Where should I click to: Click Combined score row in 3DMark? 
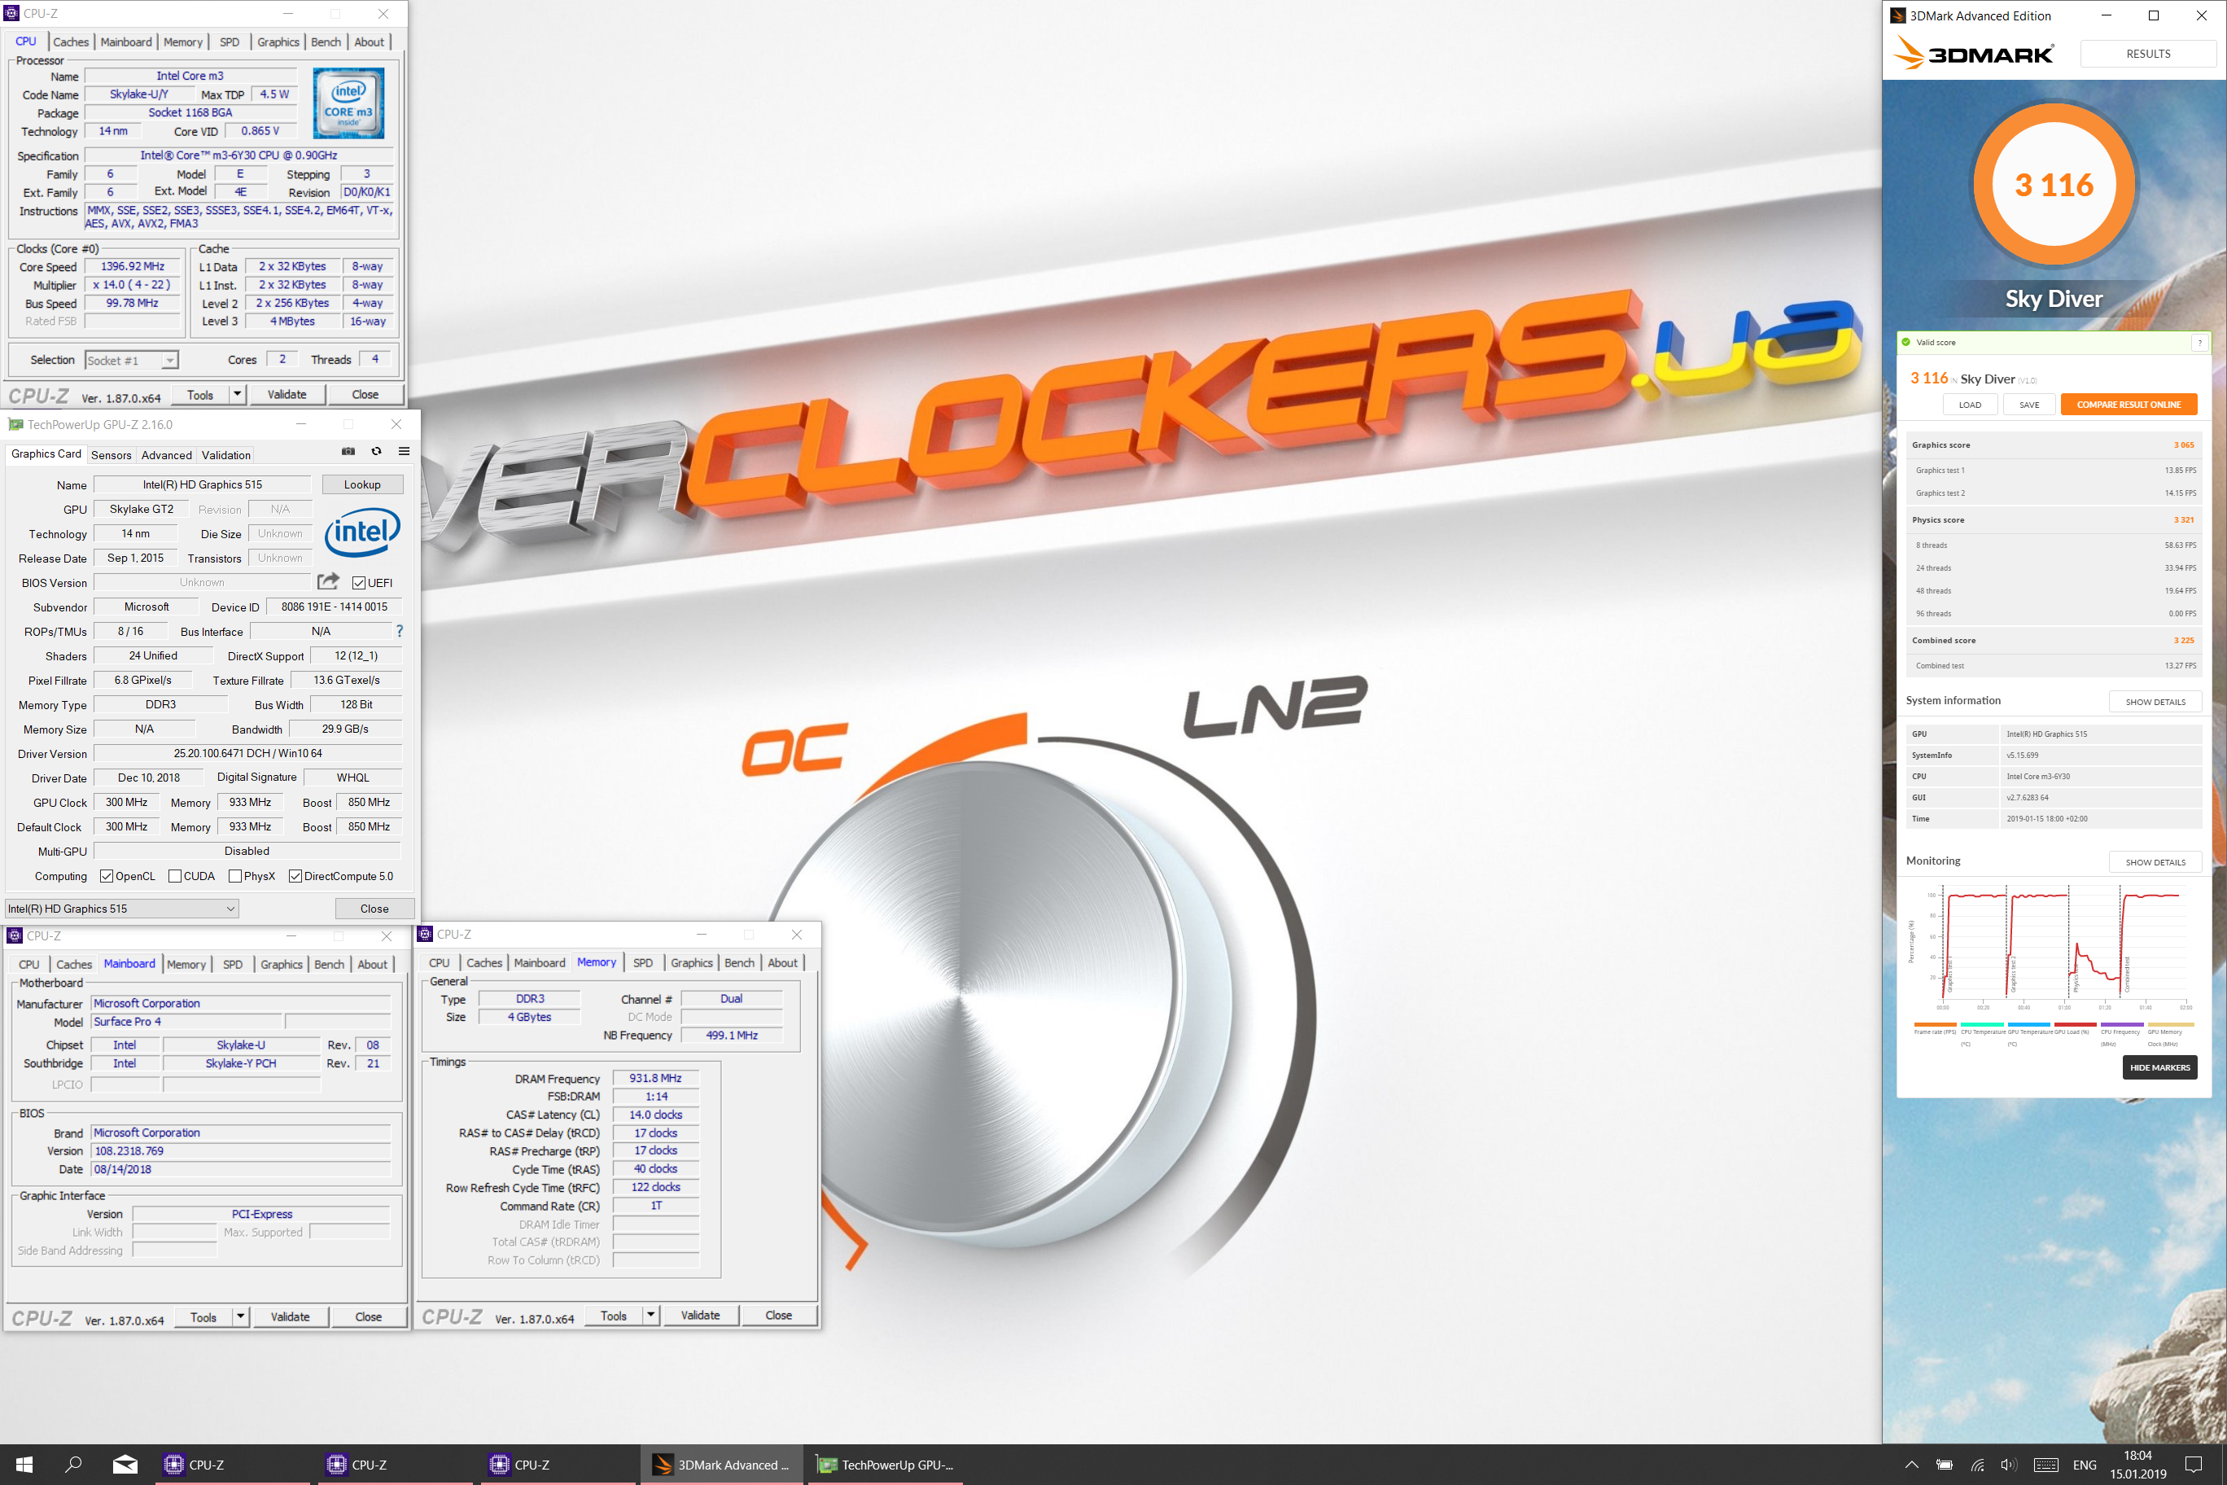tap(2053, 640)
